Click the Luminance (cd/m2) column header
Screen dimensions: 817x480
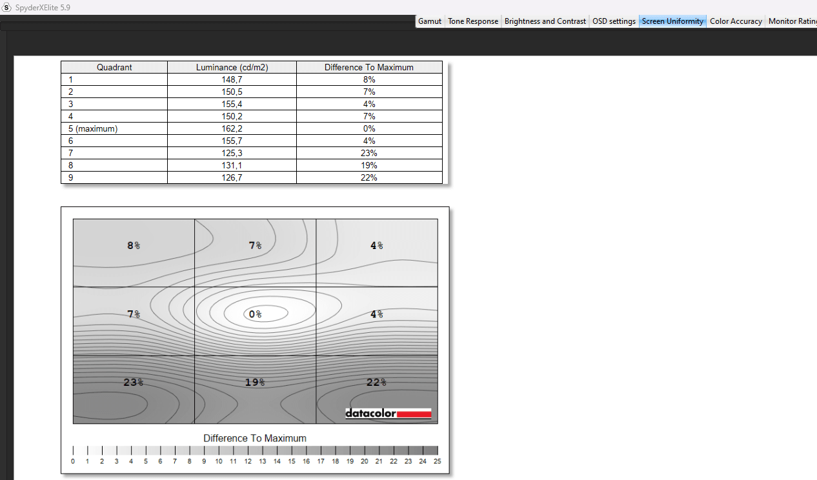click(232, 67)
